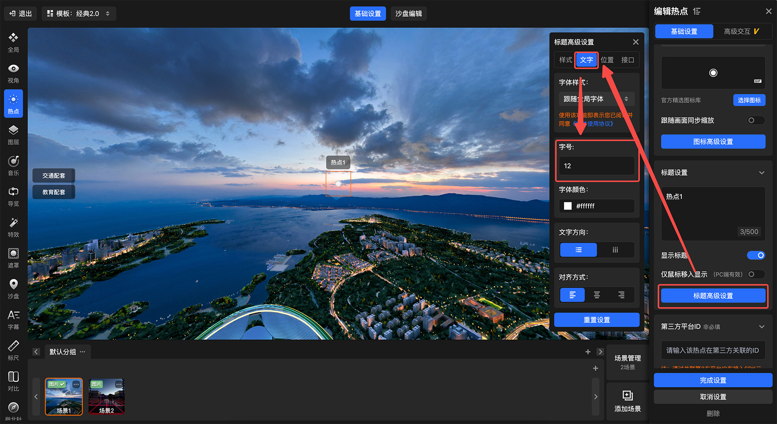Select the 特效 magic wand effects icon

click(x=13, y=223)
